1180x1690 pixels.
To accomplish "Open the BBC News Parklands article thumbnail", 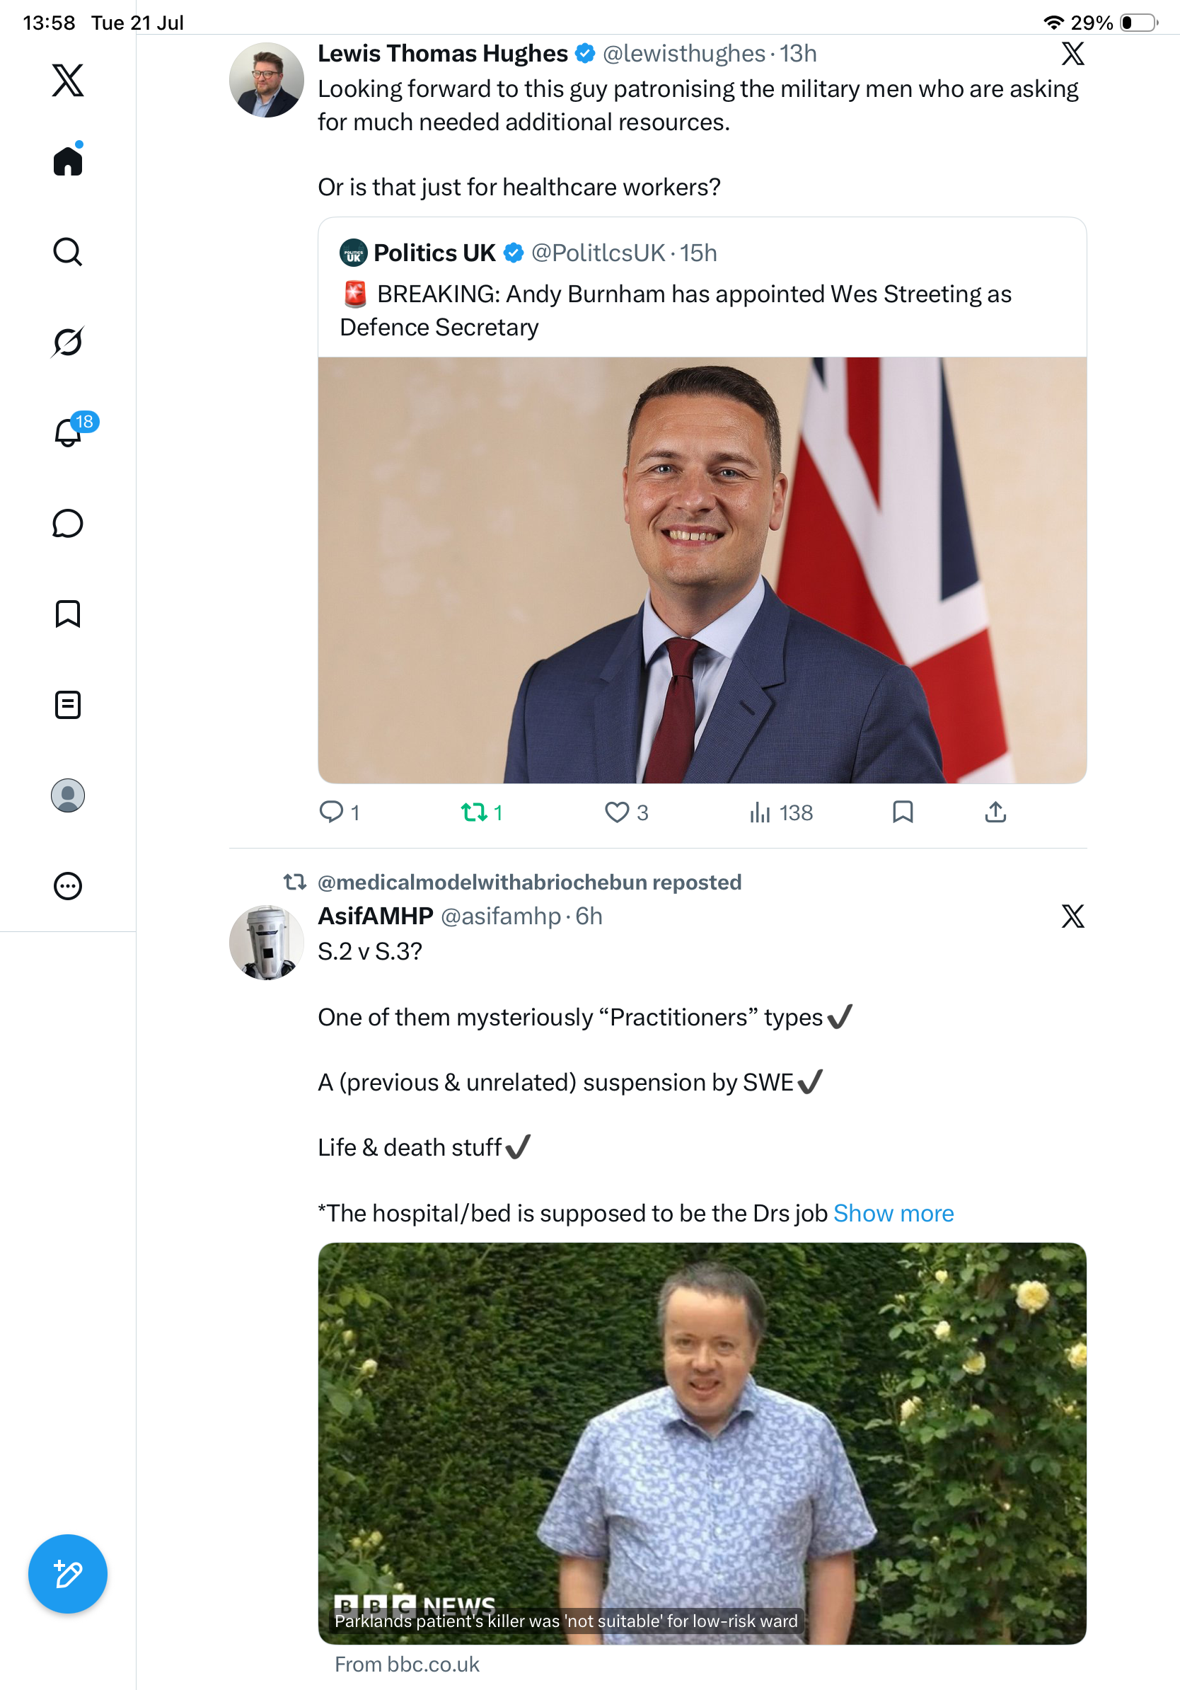I will [x=702, y=1443].
